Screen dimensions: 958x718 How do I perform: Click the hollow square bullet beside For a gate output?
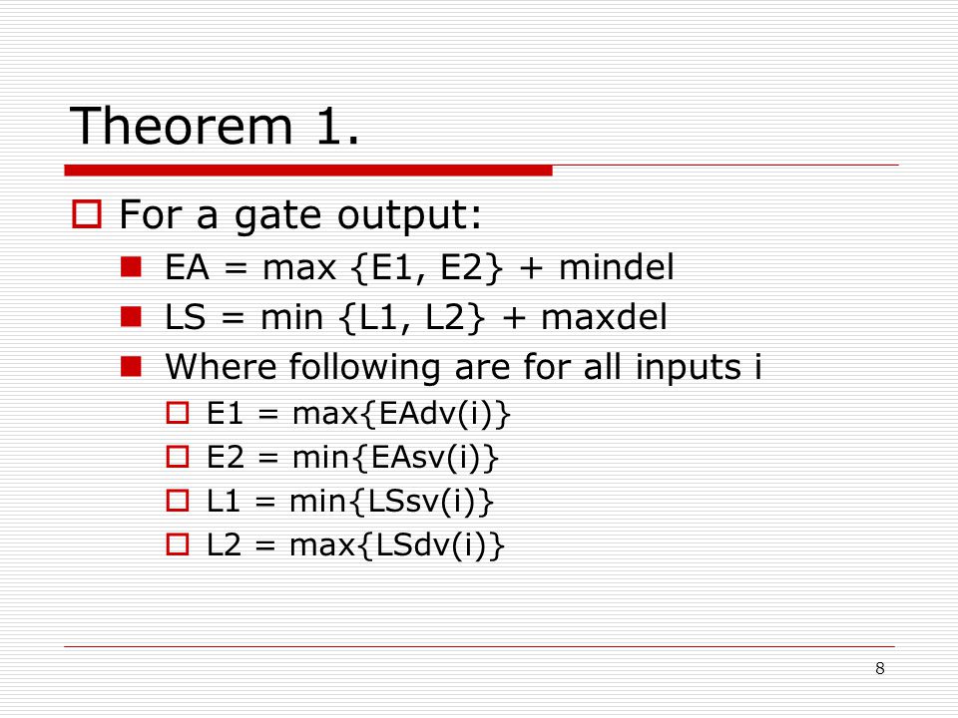coord(87,214)
